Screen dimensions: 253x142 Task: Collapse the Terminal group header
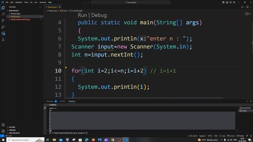pos(53,105)
